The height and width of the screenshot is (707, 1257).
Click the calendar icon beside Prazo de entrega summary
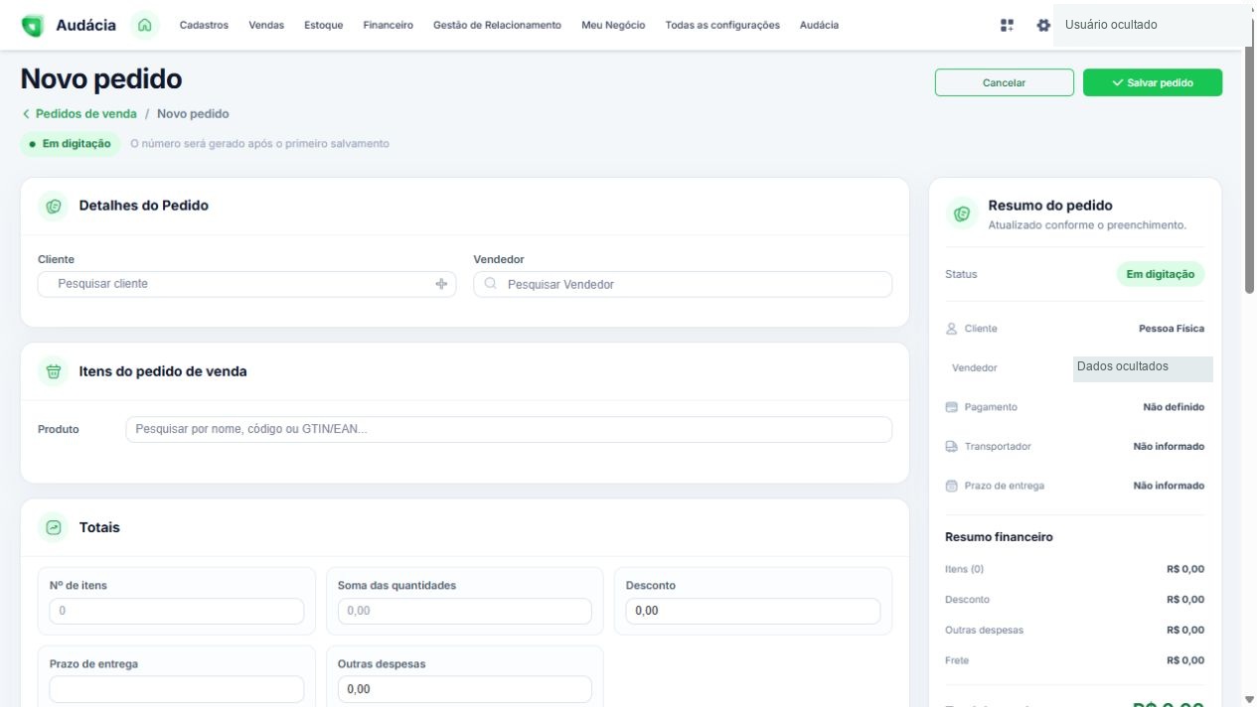(x=952, y=486)
